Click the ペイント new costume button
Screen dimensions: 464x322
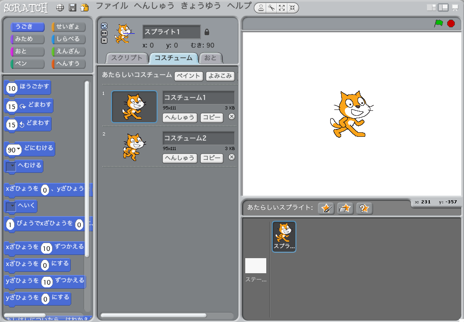[x=189, y=76]
